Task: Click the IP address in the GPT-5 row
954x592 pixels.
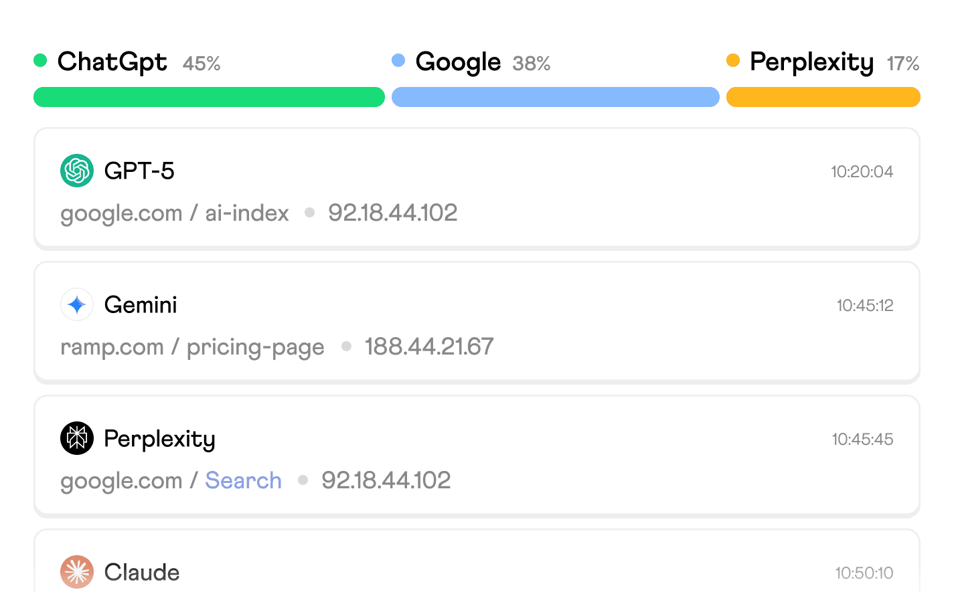Action: (393, 213)
